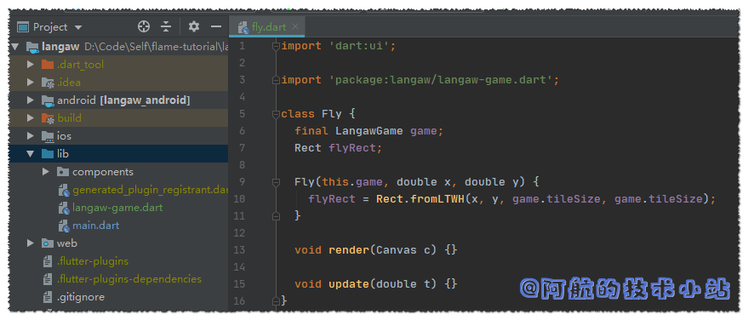The height and width of the screenshot is (320, 748).
Task: Click line number 7 in gutter
Action: 242,148
